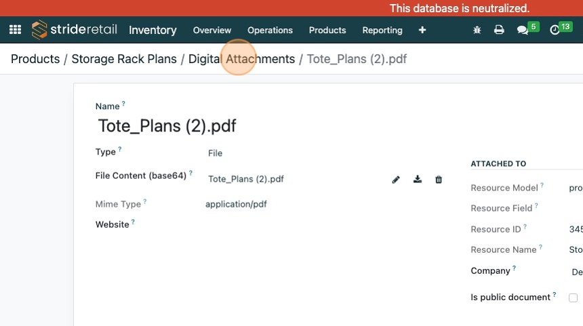Open the debug bug icon menu
583x326 pixels.
tap(477, 30)
